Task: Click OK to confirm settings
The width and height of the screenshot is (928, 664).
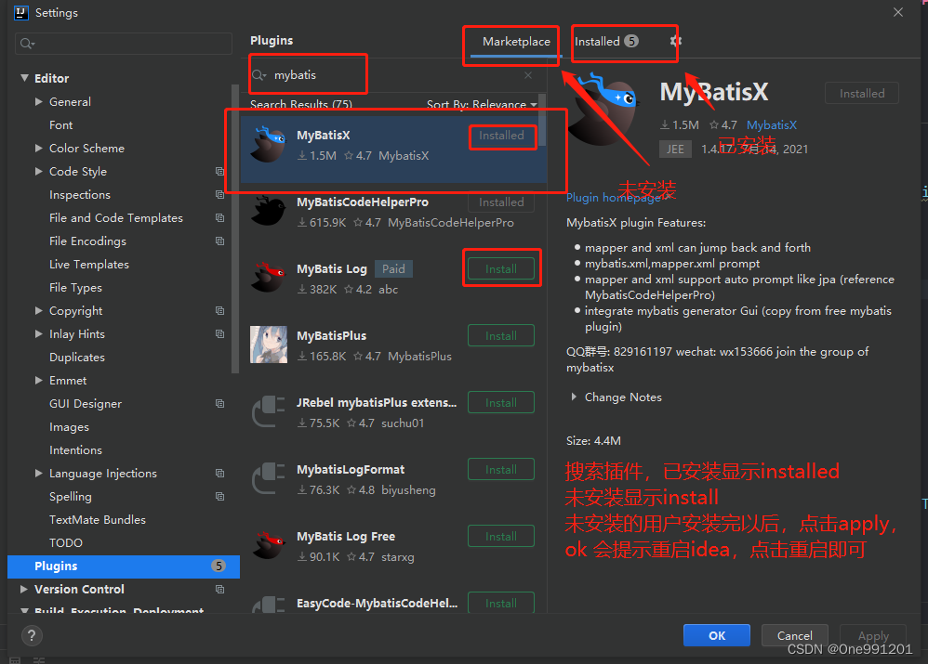Action: tap(717, 635)
